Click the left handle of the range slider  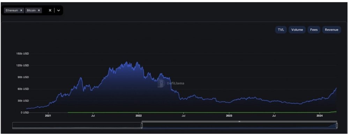pyautogui.click(x=142, y=126)
